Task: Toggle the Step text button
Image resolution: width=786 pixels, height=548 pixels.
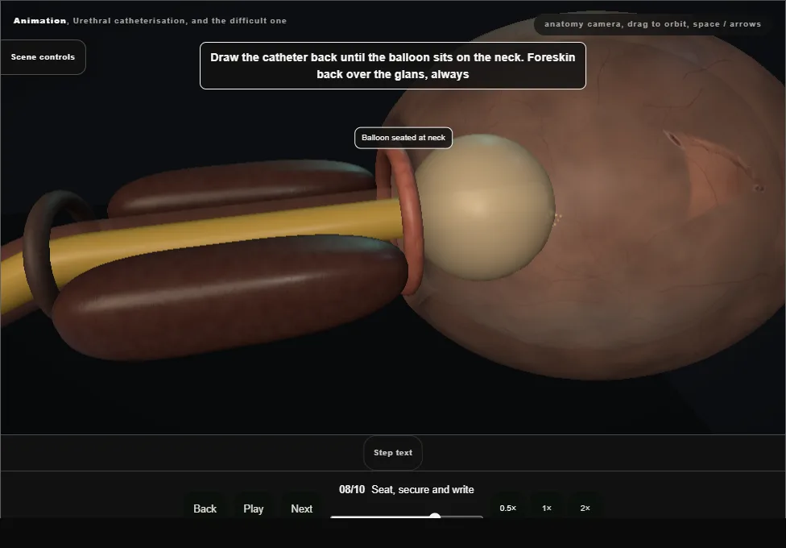Action: click(x=393, y=453)
